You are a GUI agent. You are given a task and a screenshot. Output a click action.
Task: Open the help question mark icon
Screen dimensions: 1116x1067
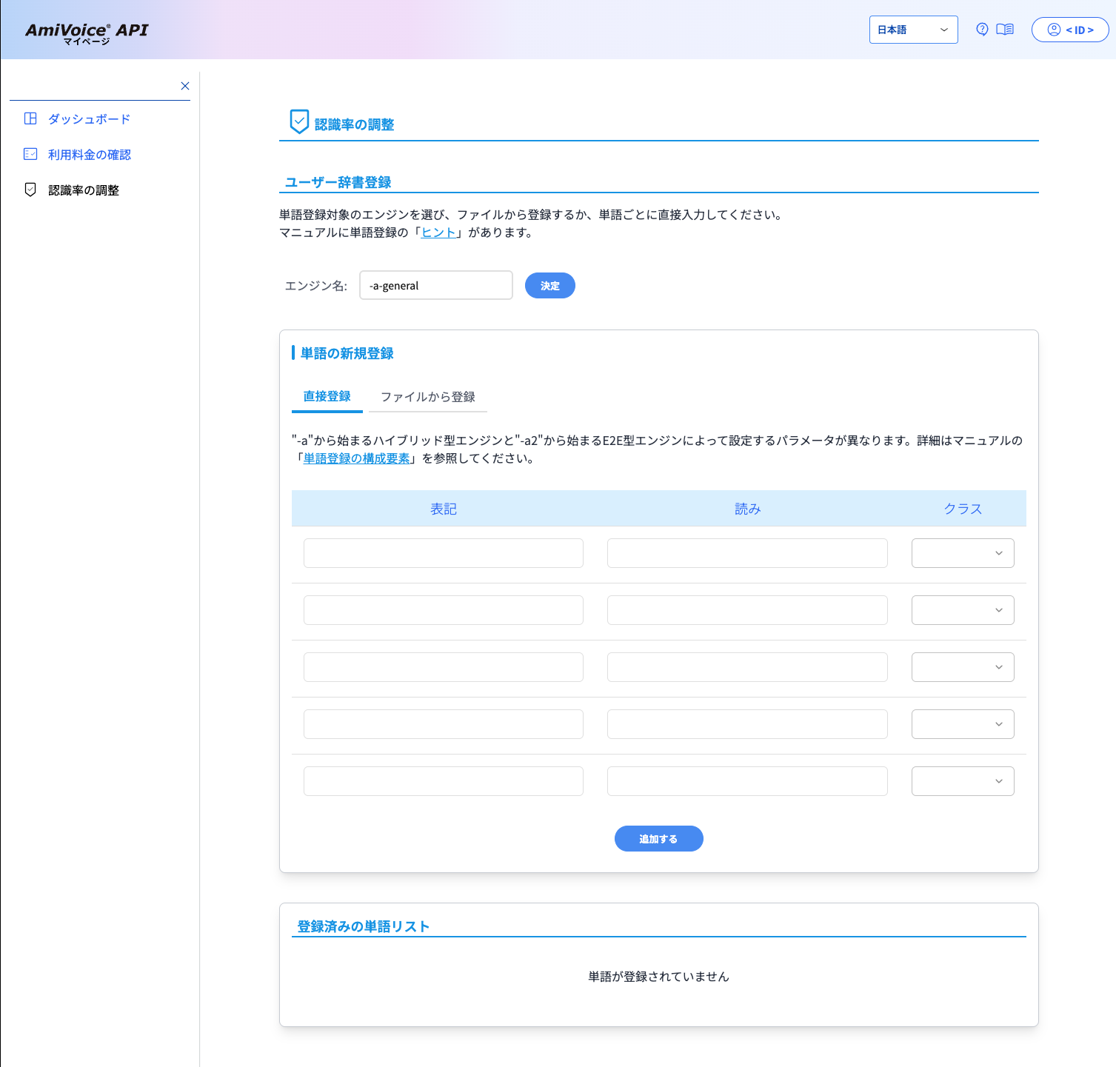tap(982, 30)
